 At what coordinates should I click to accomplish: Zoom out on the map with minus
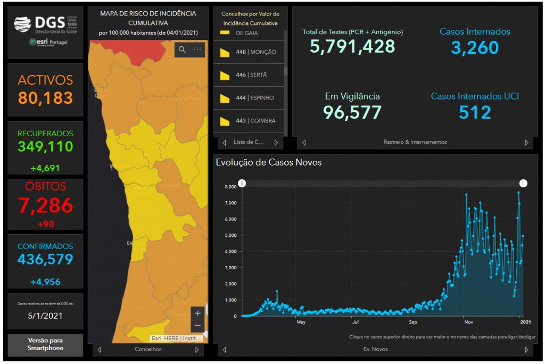(197, 325)
